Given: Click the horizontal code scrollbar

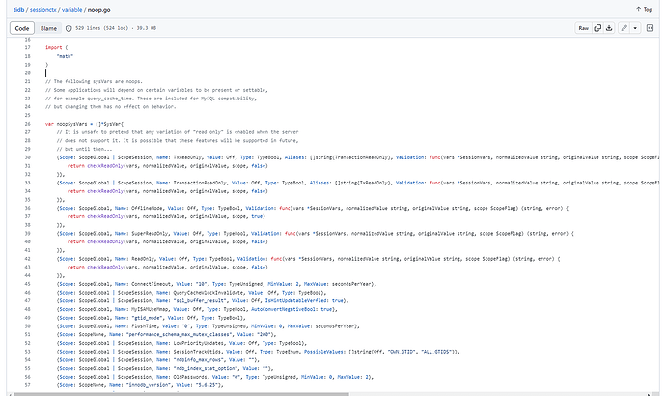Looking at the screenshot, I should click(180, 394).
